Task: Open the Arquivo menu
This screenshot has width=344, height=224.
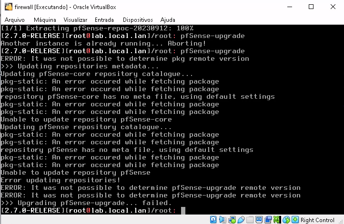Action: point(14,20)
